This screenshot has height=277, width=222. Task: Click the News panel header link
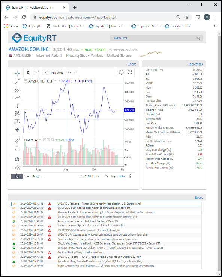199,198
